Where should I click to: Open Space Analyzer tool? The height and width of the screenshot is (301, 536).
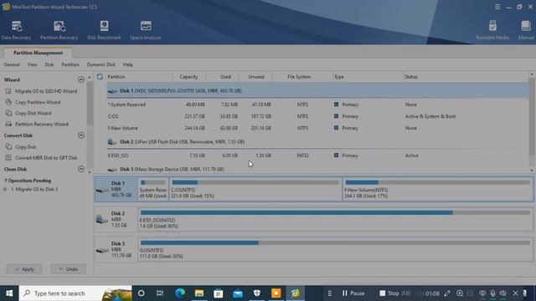[x=146, y=30]
